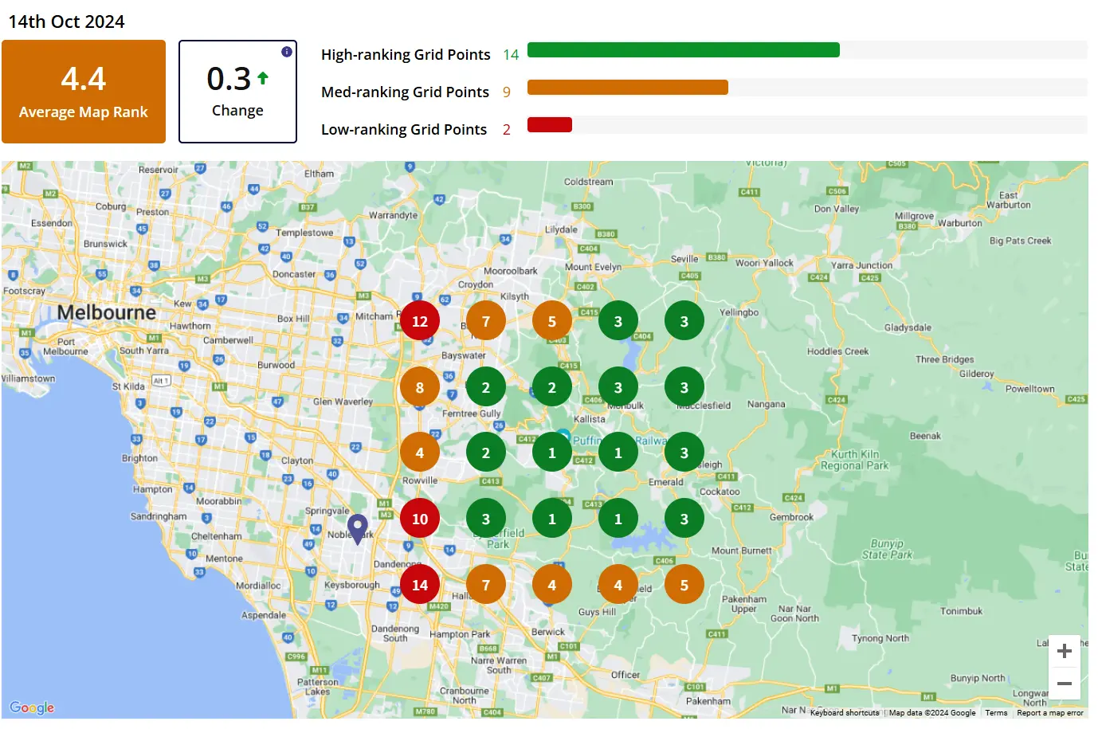Open green 1 marker left of Puffing label
1098x729 pixels.
[x=552, y=453]
